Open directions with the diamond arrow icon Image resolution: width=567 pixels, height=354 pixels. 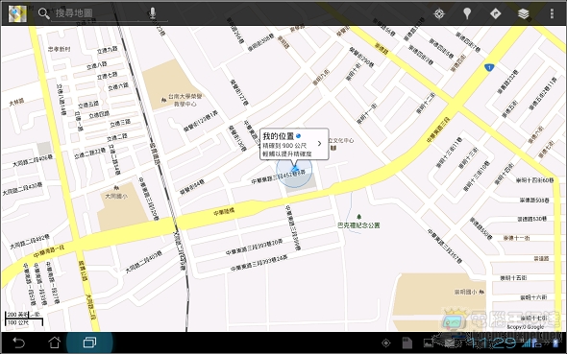click(x=495, y=13)
